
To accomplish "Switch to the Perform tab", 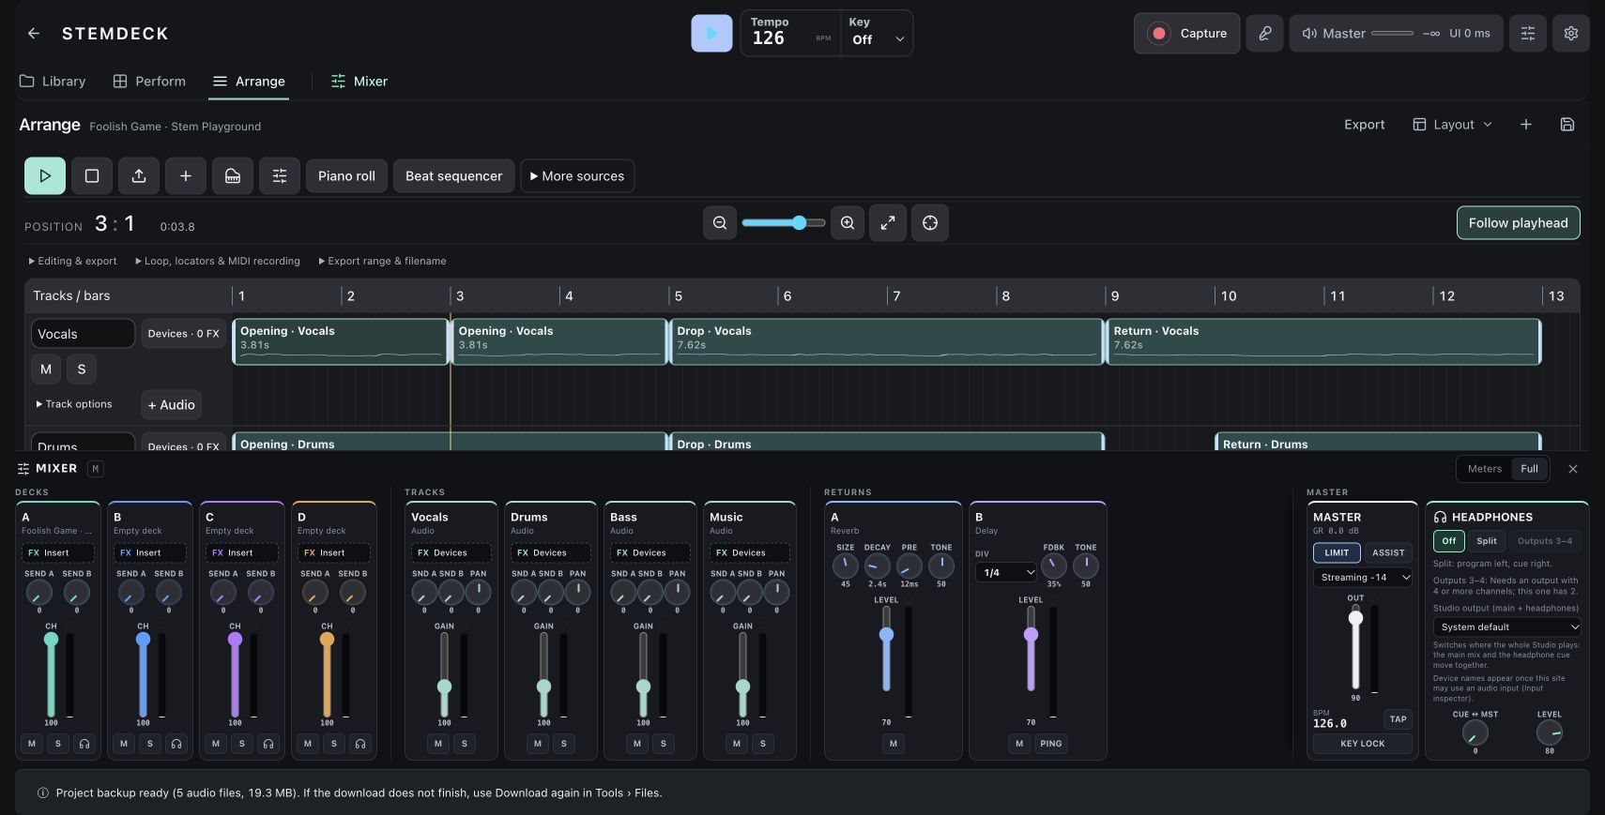I will click(149, 82).
